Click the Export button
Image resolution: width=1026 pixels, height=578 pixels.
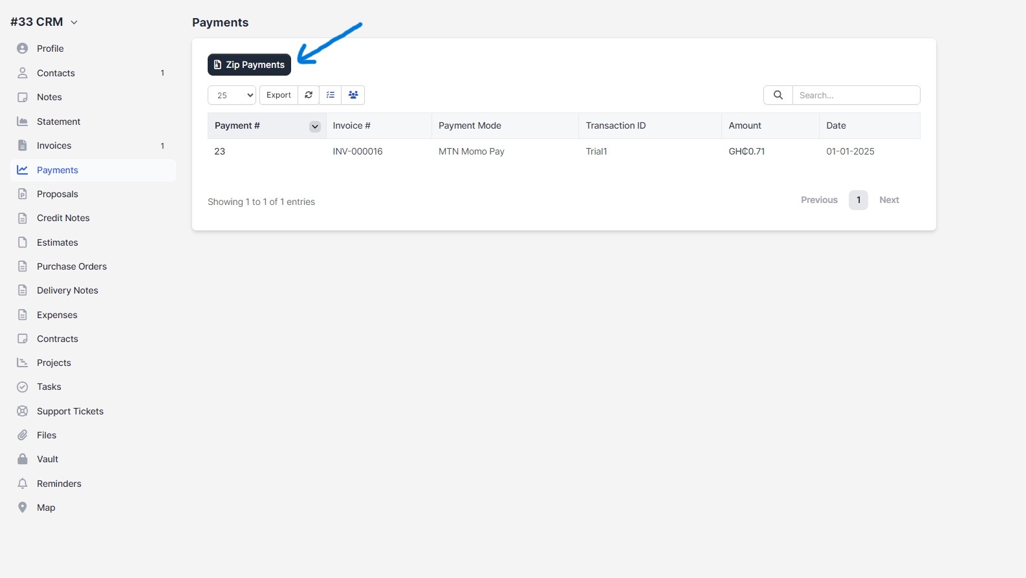pyautogui.click(x=279, y=95)
